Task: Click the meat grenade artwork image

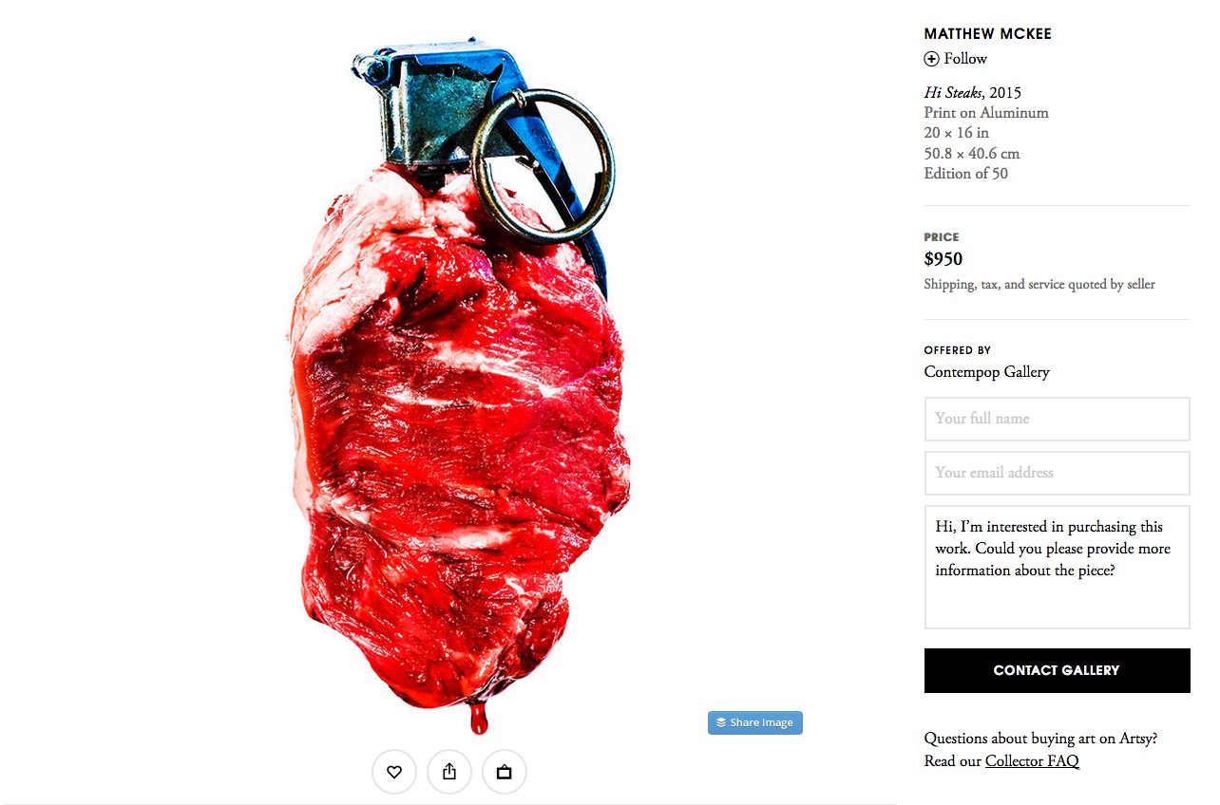Action: 458,384
